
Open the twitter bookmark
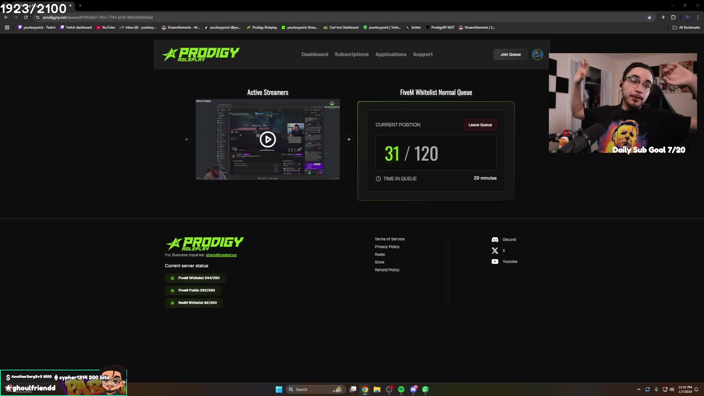click(x=413, y=27)
